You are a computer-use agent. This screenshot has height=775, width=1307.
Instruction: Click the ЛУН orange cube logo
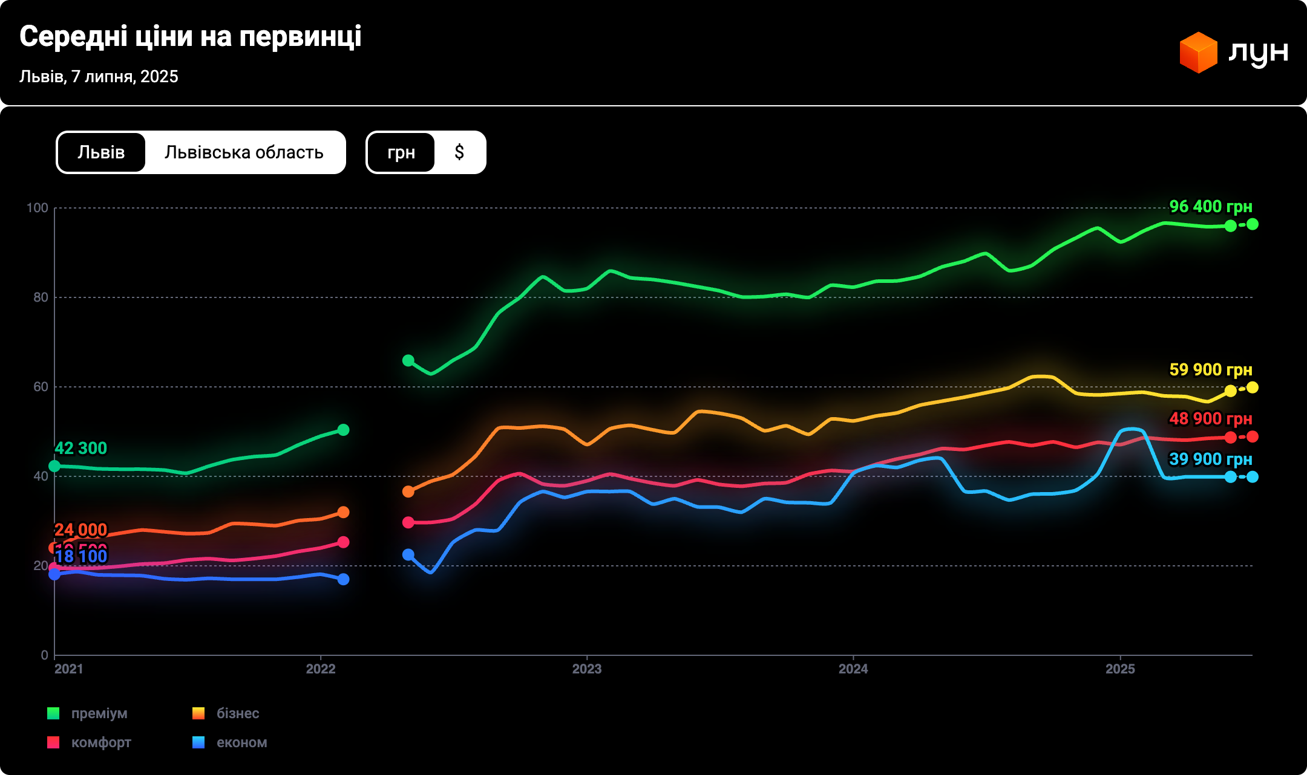1198,53
